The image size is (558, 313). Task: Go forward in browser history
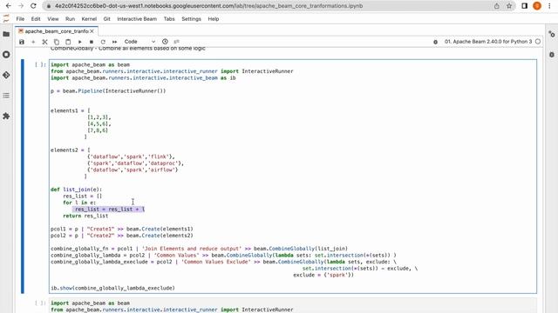click(21, 6)
